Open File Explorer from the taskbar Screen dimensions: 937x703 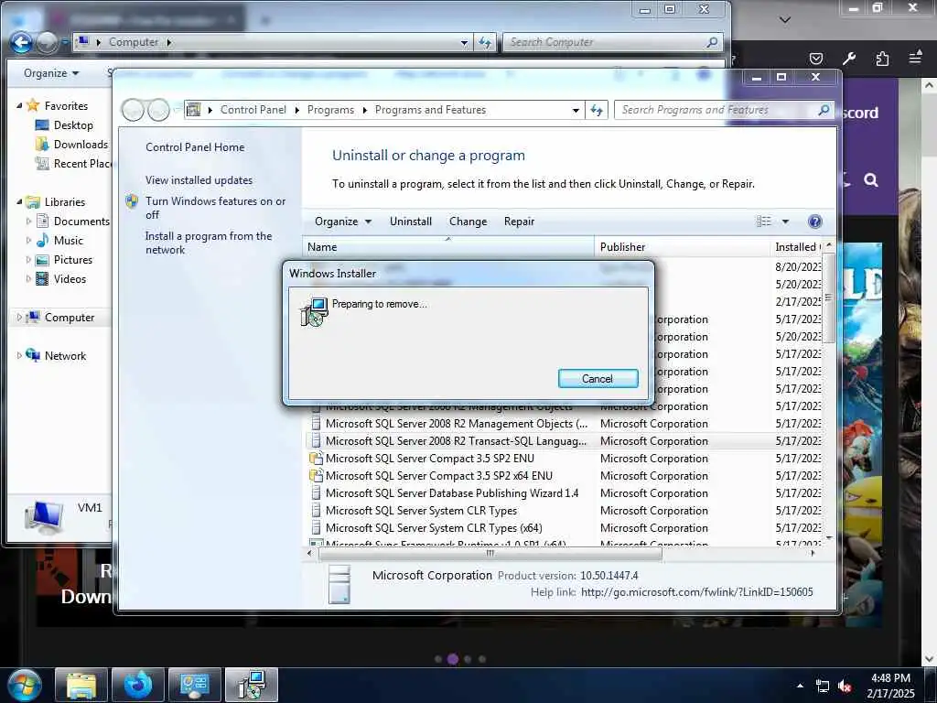click(81, 685)
